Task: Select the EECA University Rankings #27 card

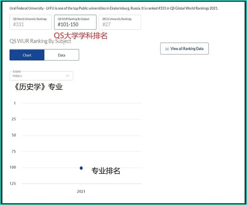Action: pos(120,22)
